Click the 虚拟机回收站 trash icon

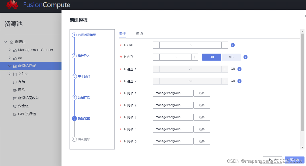point(15,98)
